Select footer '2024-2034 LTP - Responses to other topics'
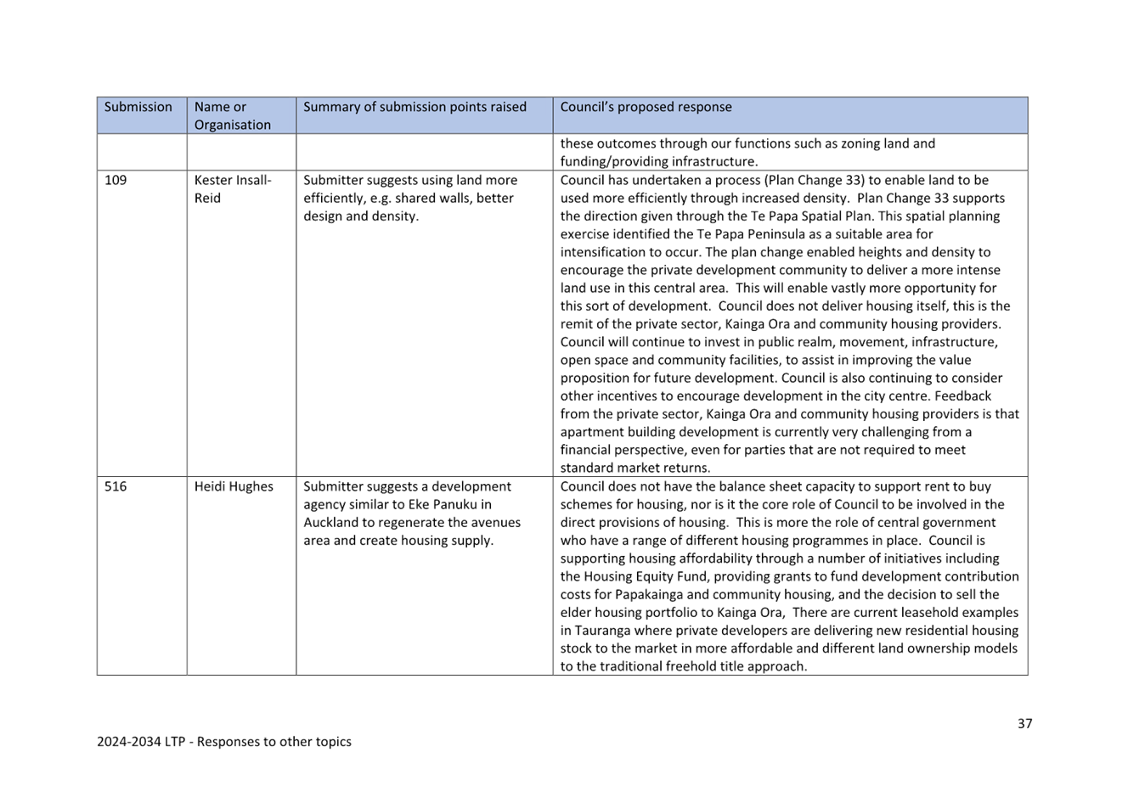 tap(224, 741)
